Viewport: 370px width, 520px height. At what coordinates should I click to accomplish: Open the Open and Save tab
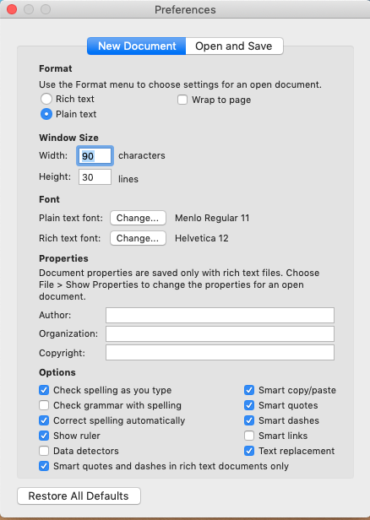tap(234, 46)
